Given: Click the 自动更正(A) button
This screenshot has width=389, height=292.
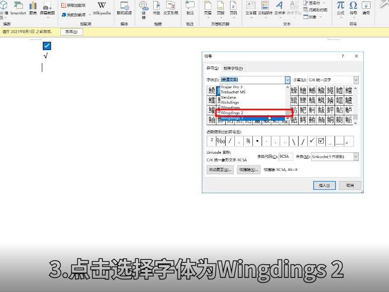Looking at the screenshot, I should [220, 170].
